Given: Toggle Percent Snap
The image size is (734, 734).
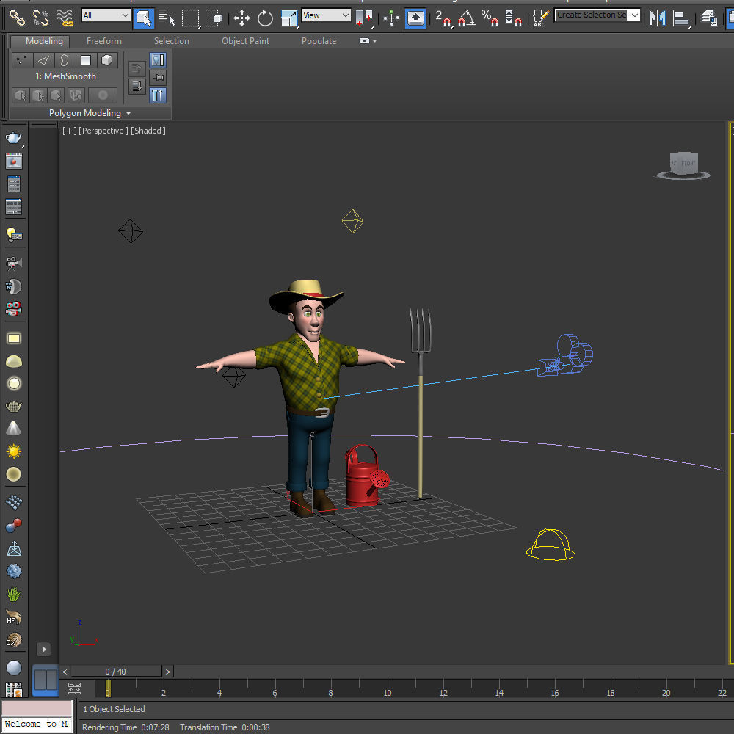Looking at the screenshot, I should [x=490, y=18].
